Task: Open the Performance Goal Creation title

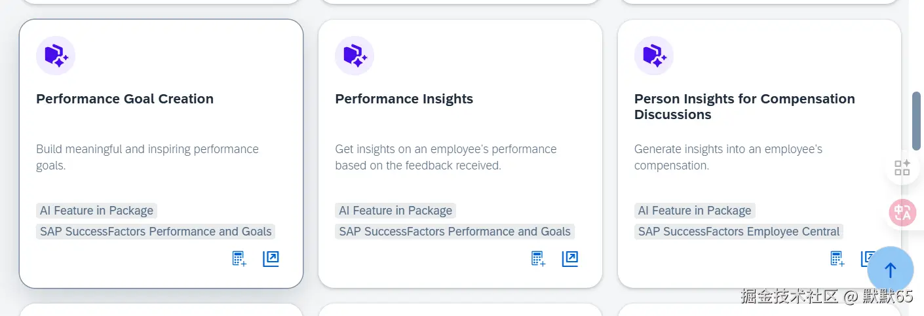Action: [125, 99]
